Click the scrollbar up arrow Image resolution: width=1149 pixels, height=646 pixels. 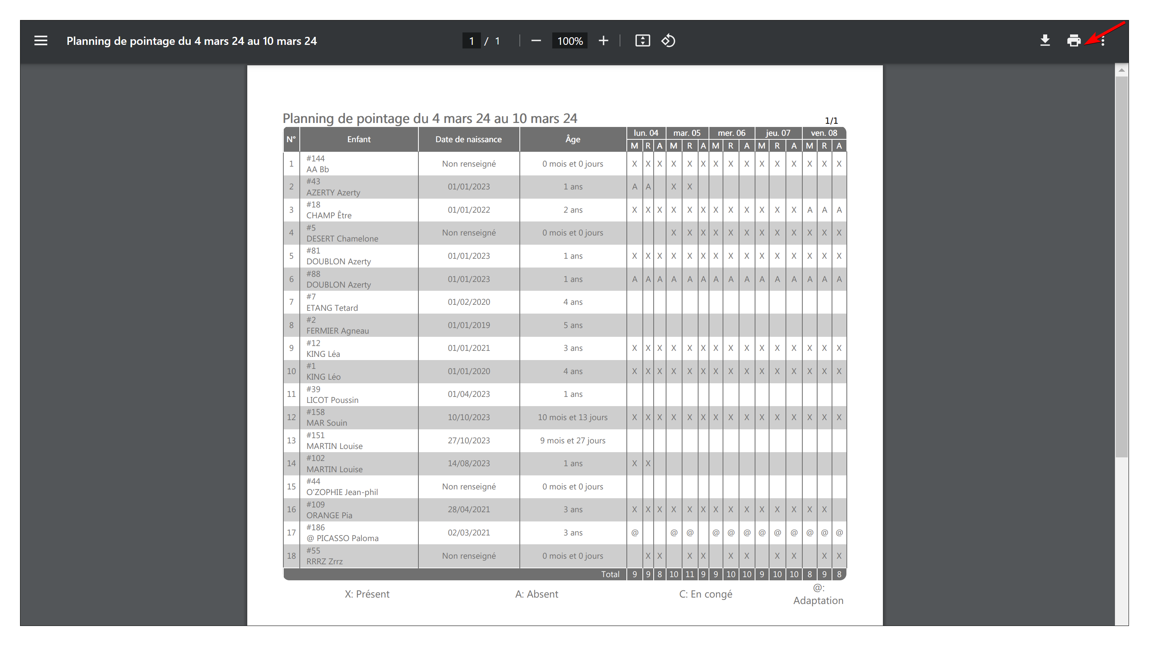1121,70
